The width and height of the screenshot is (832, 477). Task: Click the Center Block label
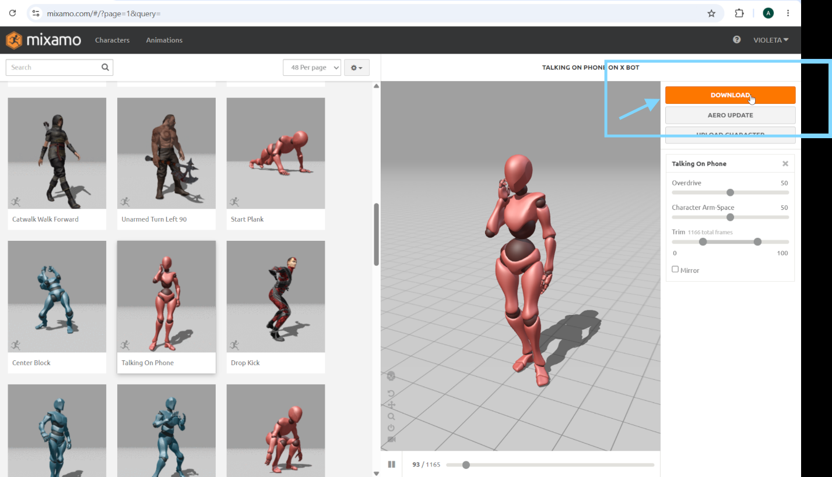pyautogui.click(x=31, y=363)
